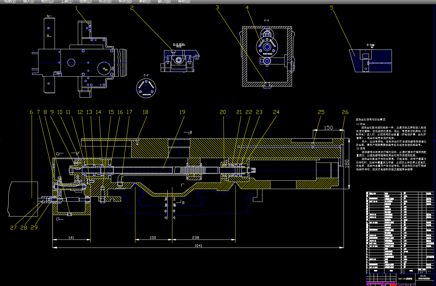Click the (1) 防尘 note heading
This screenshot has height=286, width=436.
pyautogui.click(x=361, y=124)
